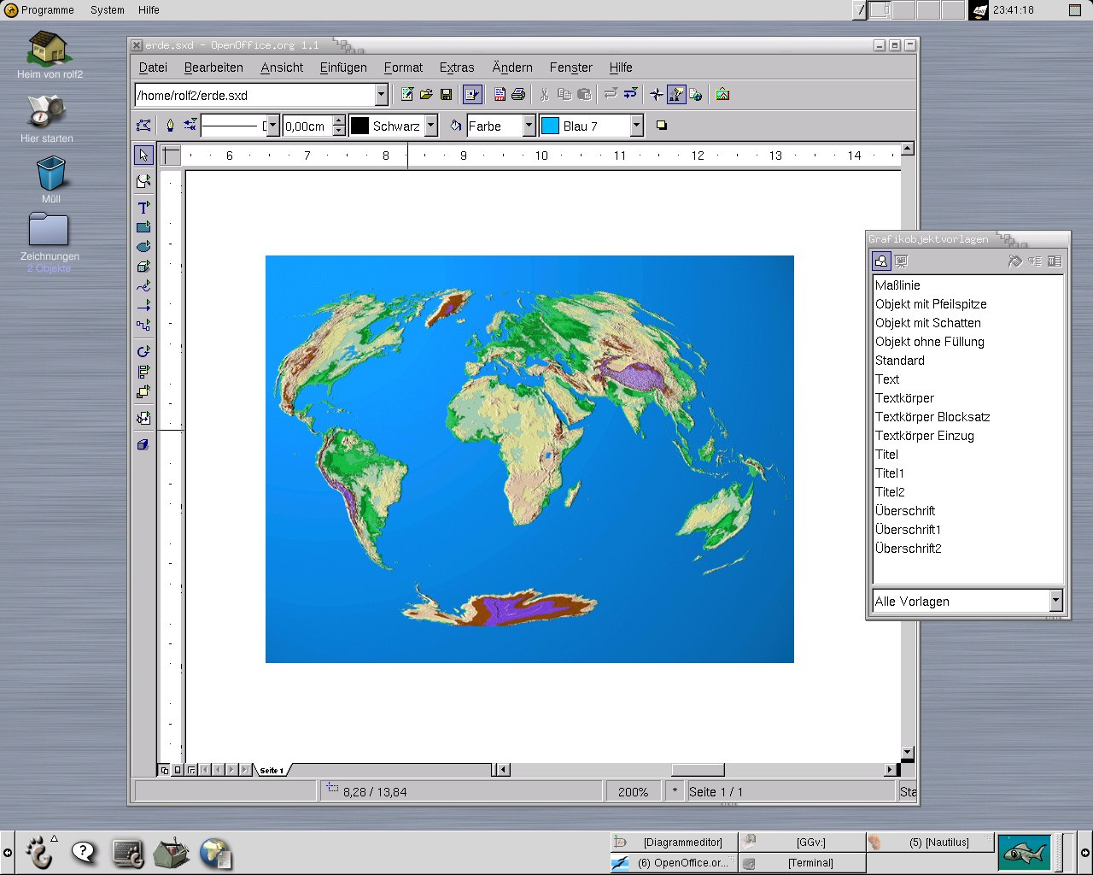Click the Open file folder icon

click(x=426, y=95)
